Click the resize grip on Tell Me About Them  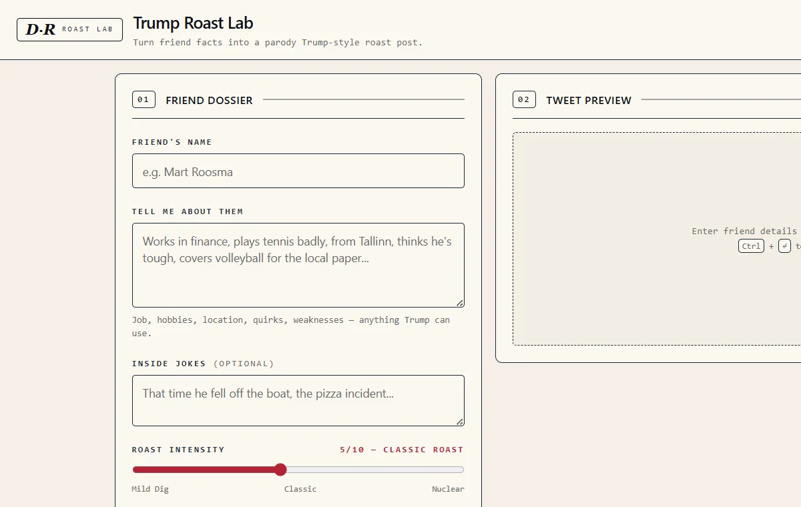tap(460, 303)
